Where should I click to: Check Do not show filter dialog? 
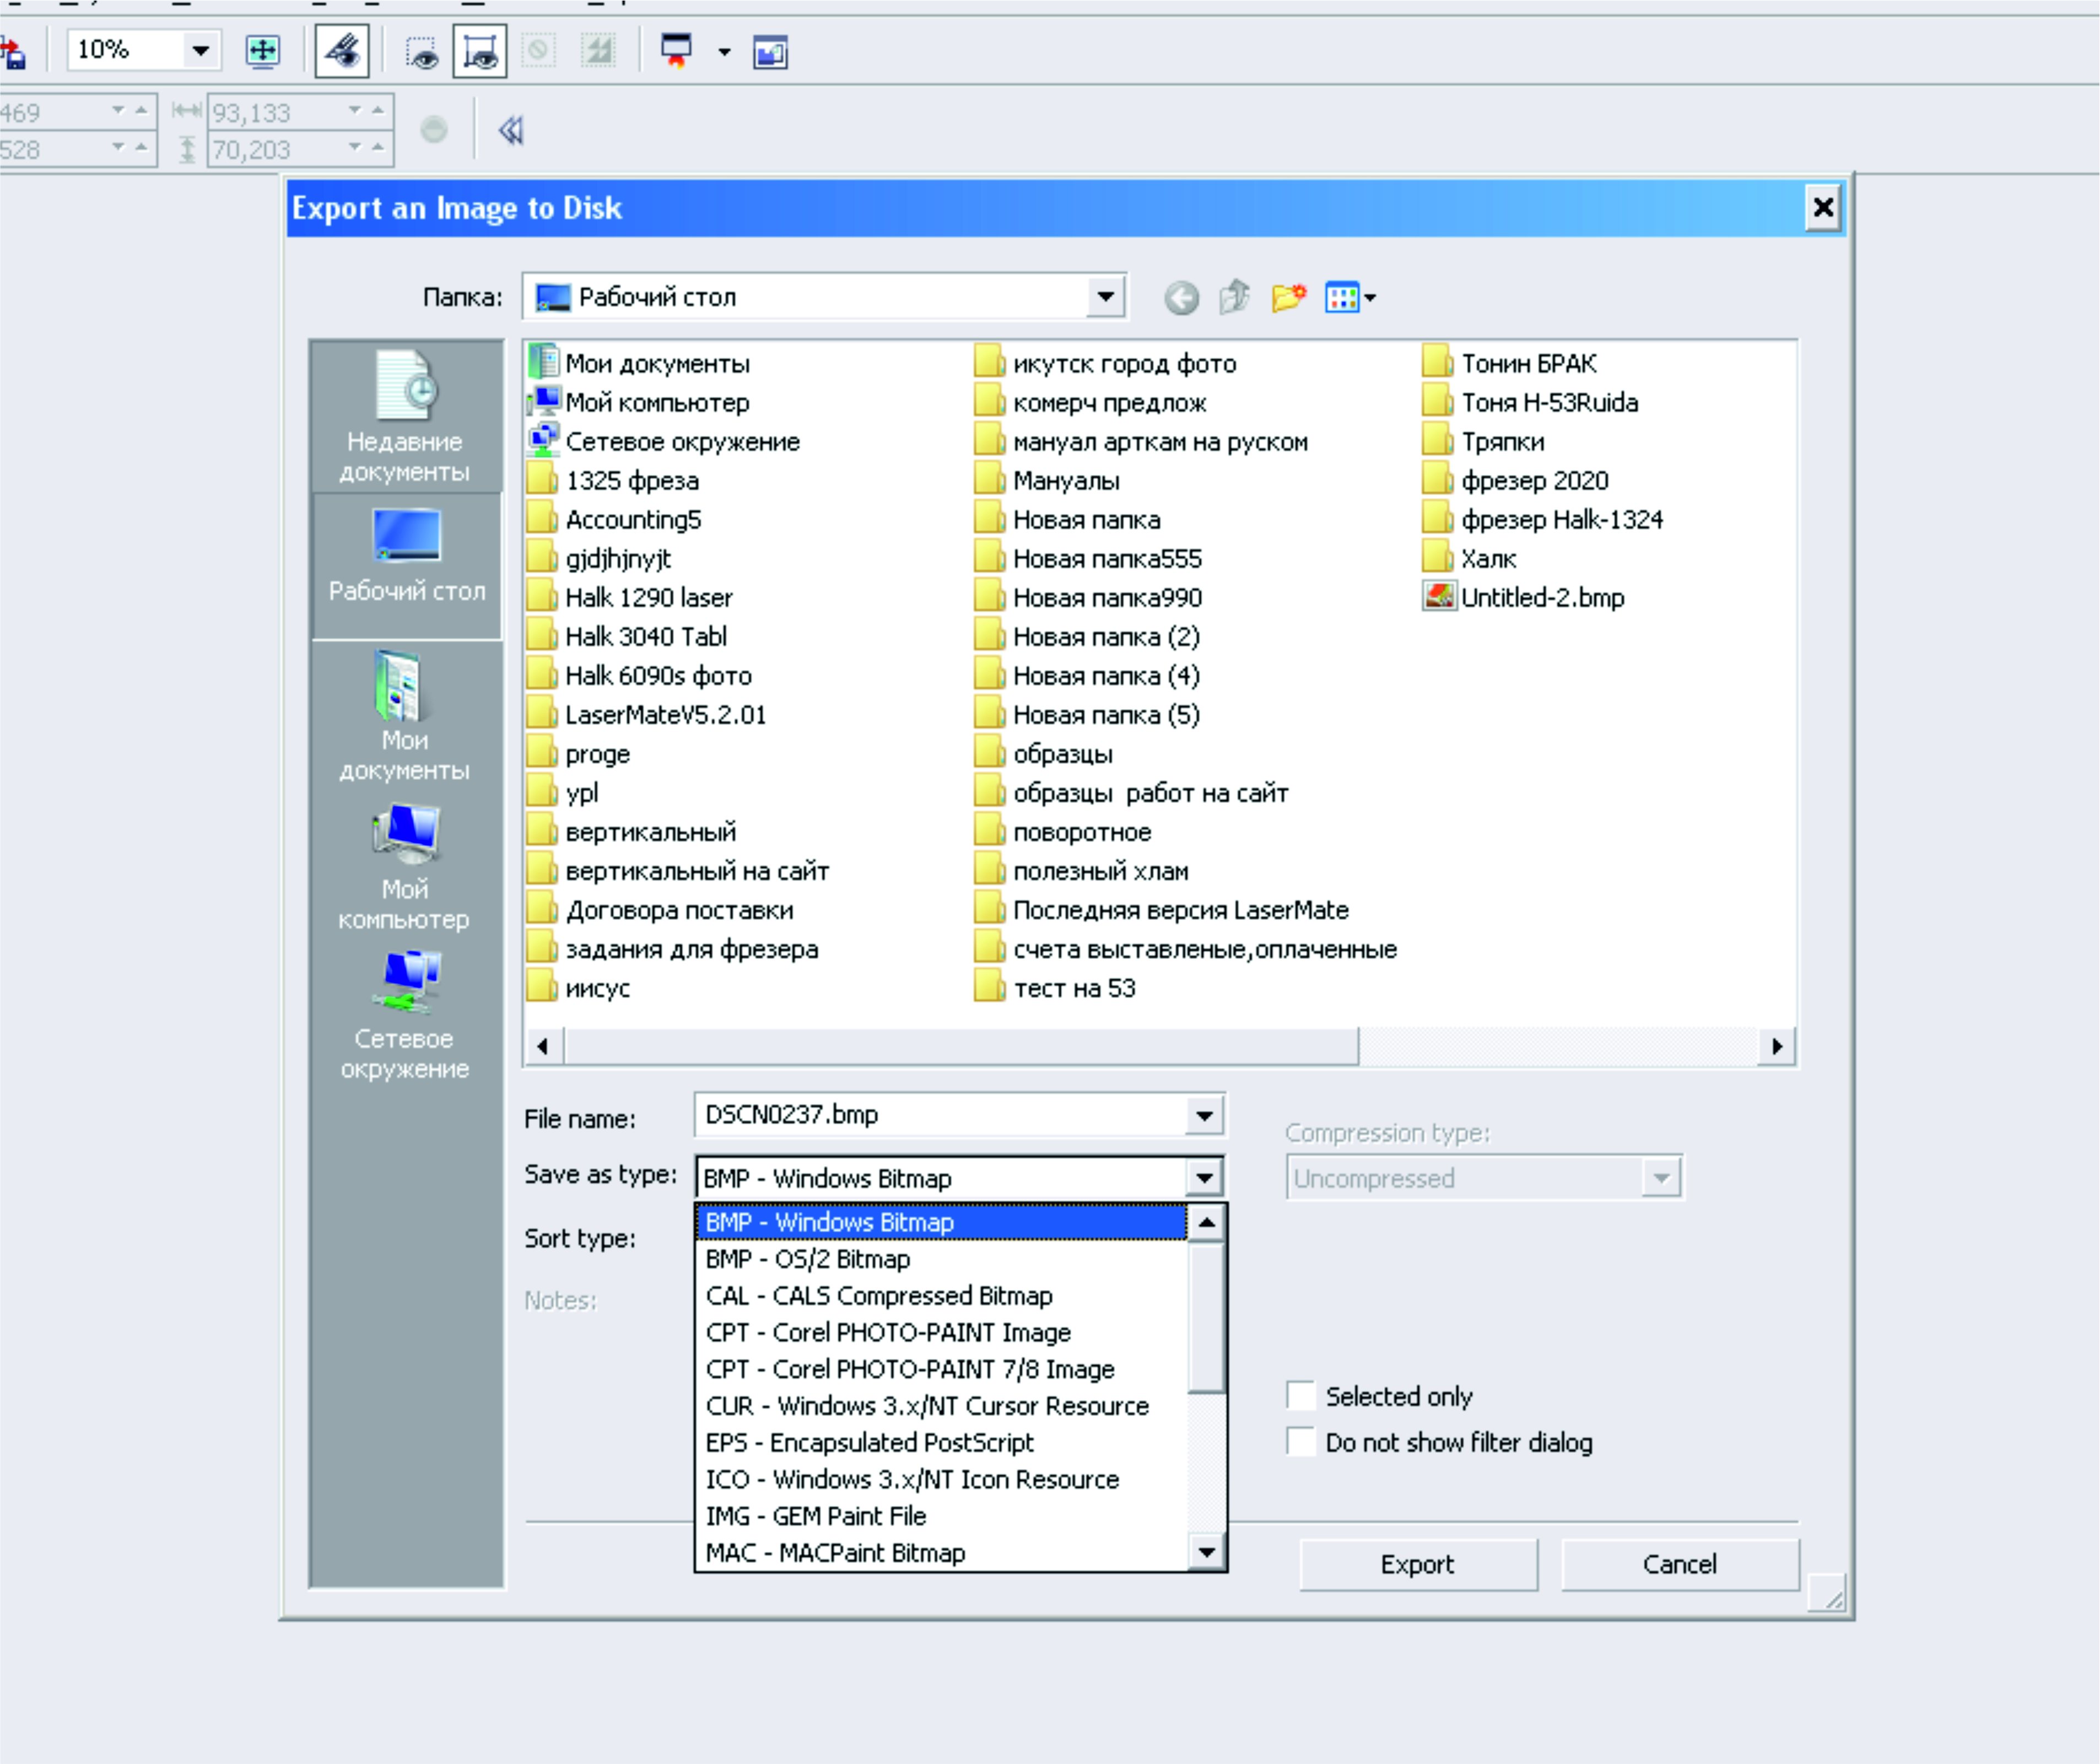tap(1300, 1442)
